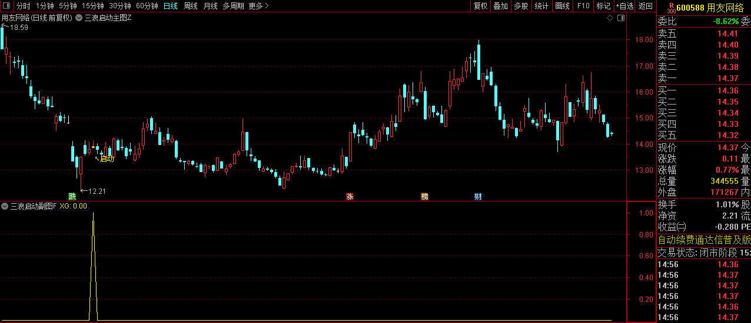
Task: Click the 榜 ranking event marker
Action: click(424, 196)
